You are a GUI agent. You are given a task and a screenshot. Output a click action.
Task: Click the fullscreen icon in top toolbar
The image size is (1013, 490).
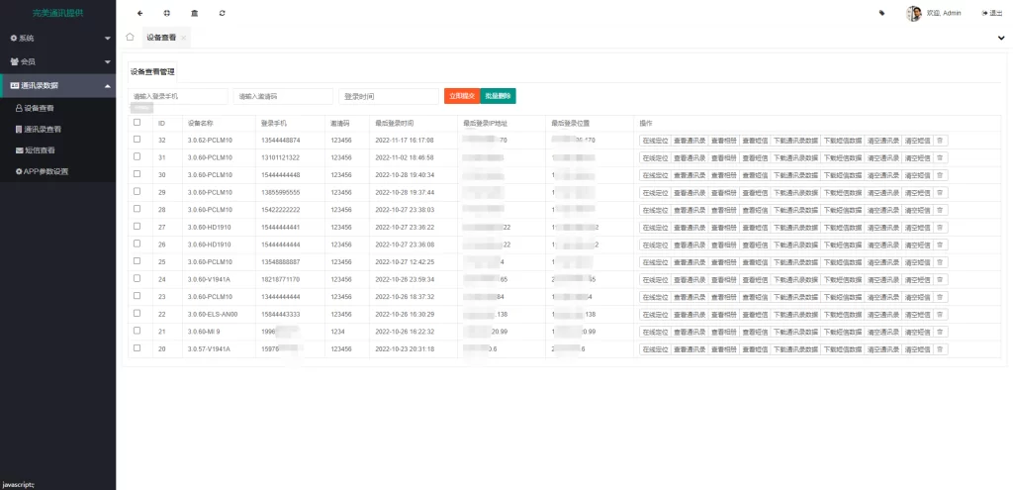coord(166,13)
